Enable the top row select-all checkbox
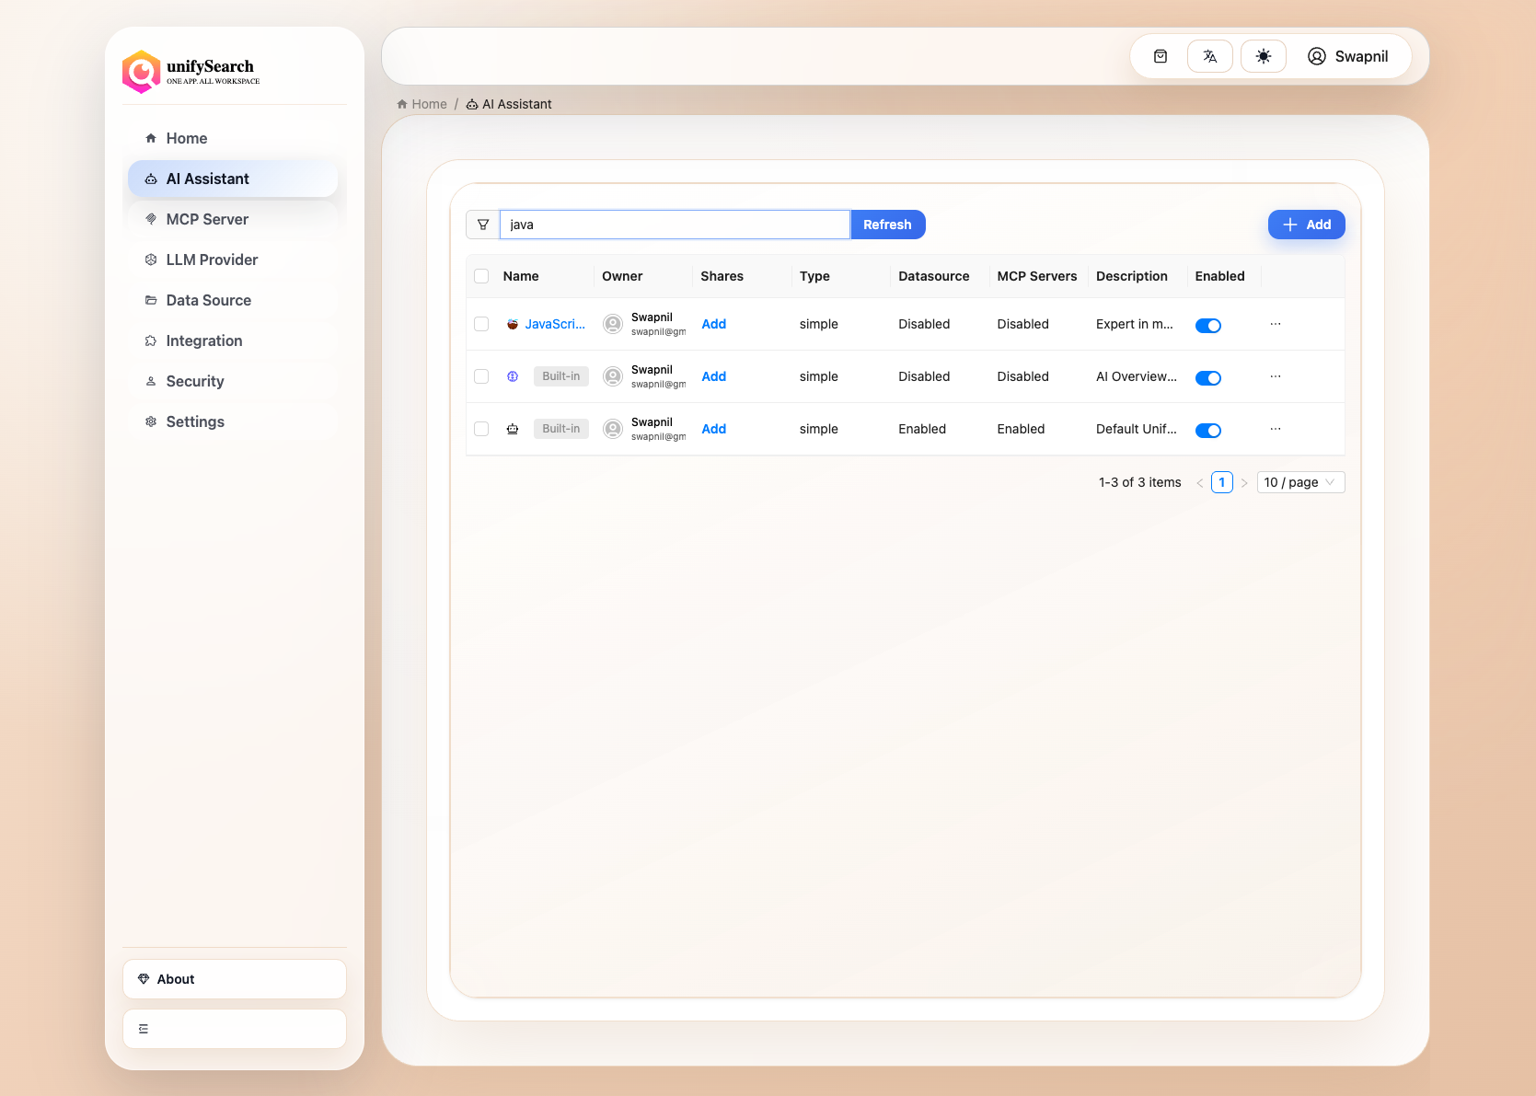This screenshot has height=1096, width=1536. (x=481, y=275)
